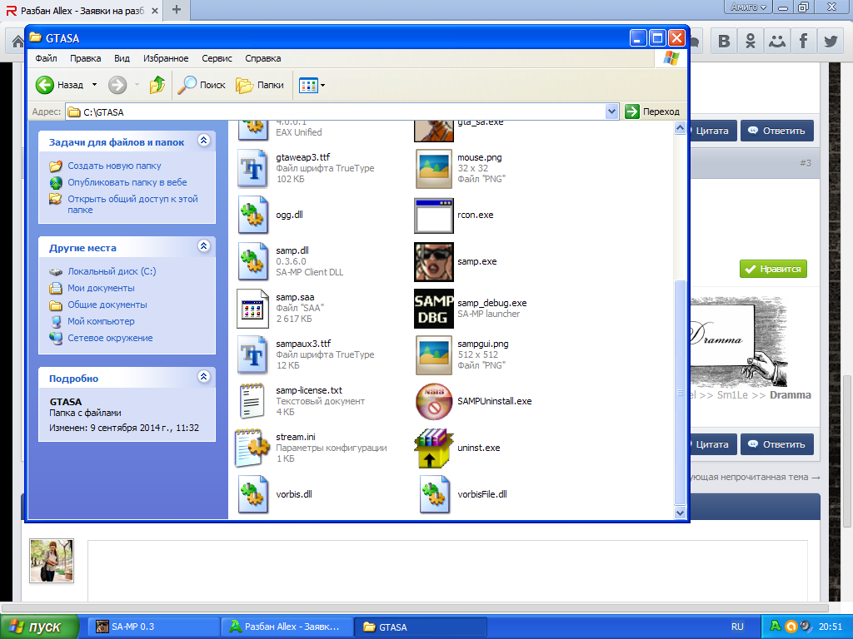Click the user avatar thumbnail in browser
The width and height of the screenshot is (853, 639).
pyautogui.click(x=51, y=561)
